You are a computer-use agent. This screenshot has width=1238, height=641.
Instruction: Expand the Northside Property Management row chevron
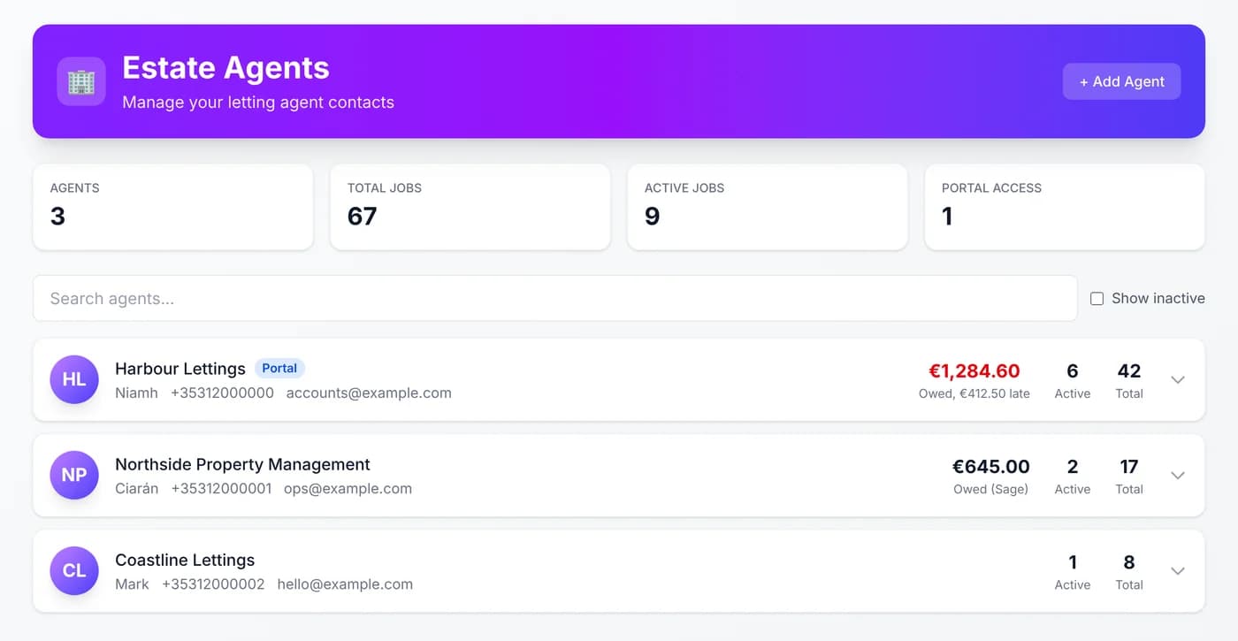click(x=1177, y=475)
